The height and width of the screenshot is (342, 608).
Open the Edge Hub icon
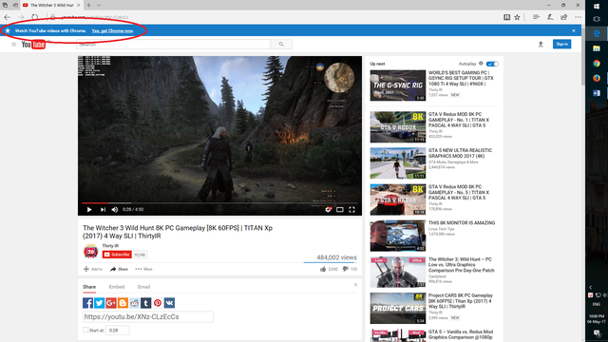(x=536, y=17)
